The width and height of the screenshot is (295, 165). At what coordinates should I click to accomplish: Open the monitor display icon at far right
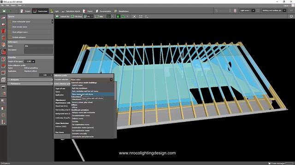tap(291, 16)
